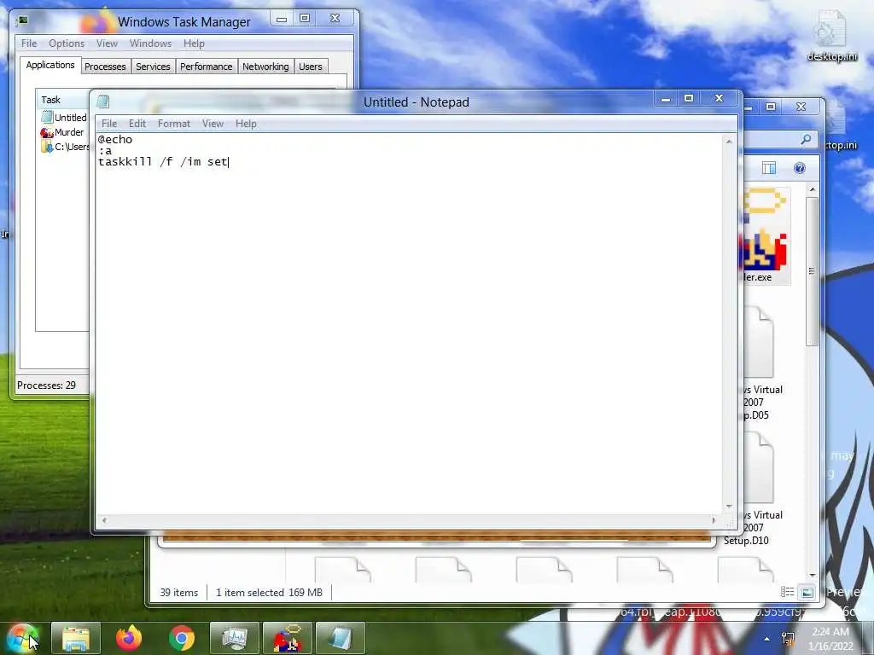Click the Notepad title bar icon
The width and height of the screenshot is (874, 655).
[103, 101]
